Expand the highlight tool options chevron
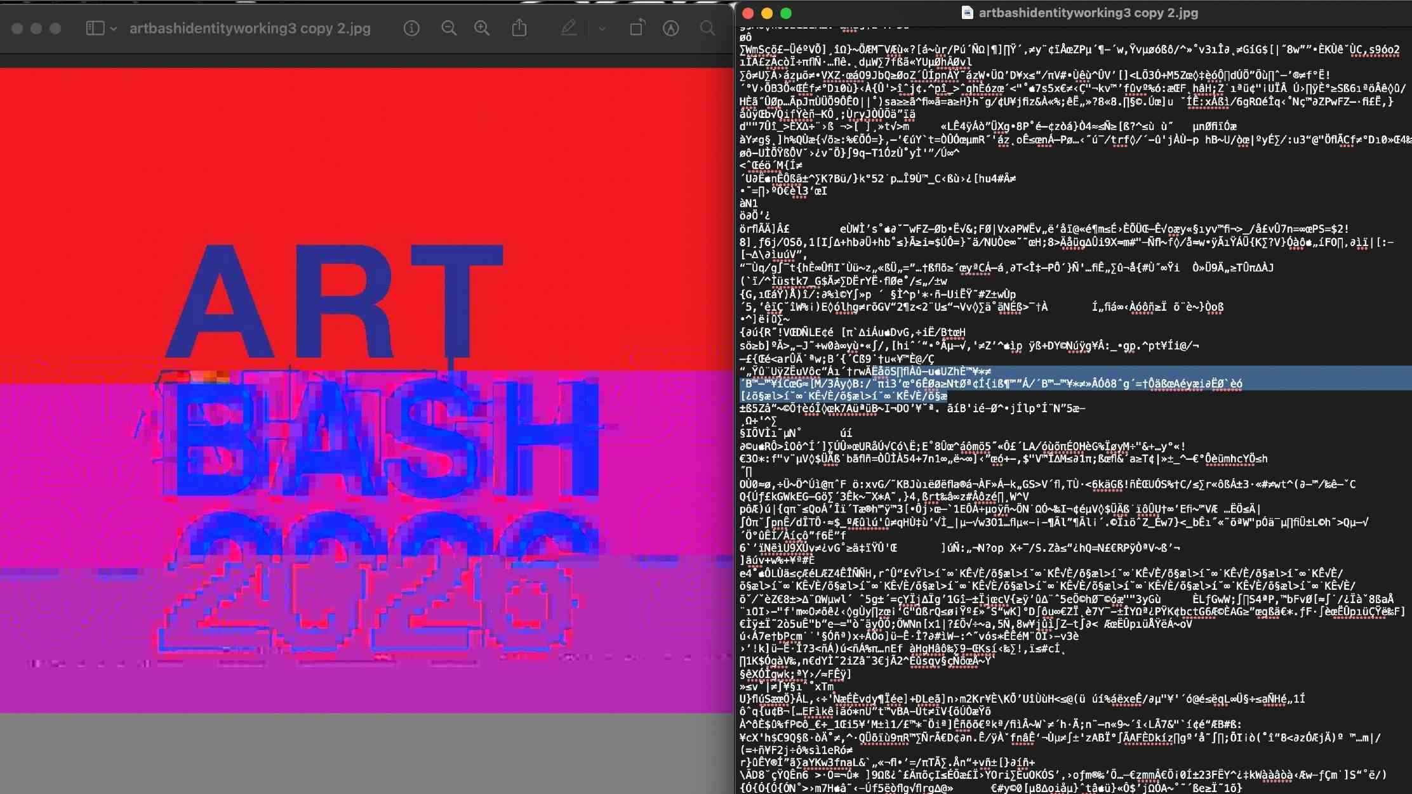 coord(602,29)
